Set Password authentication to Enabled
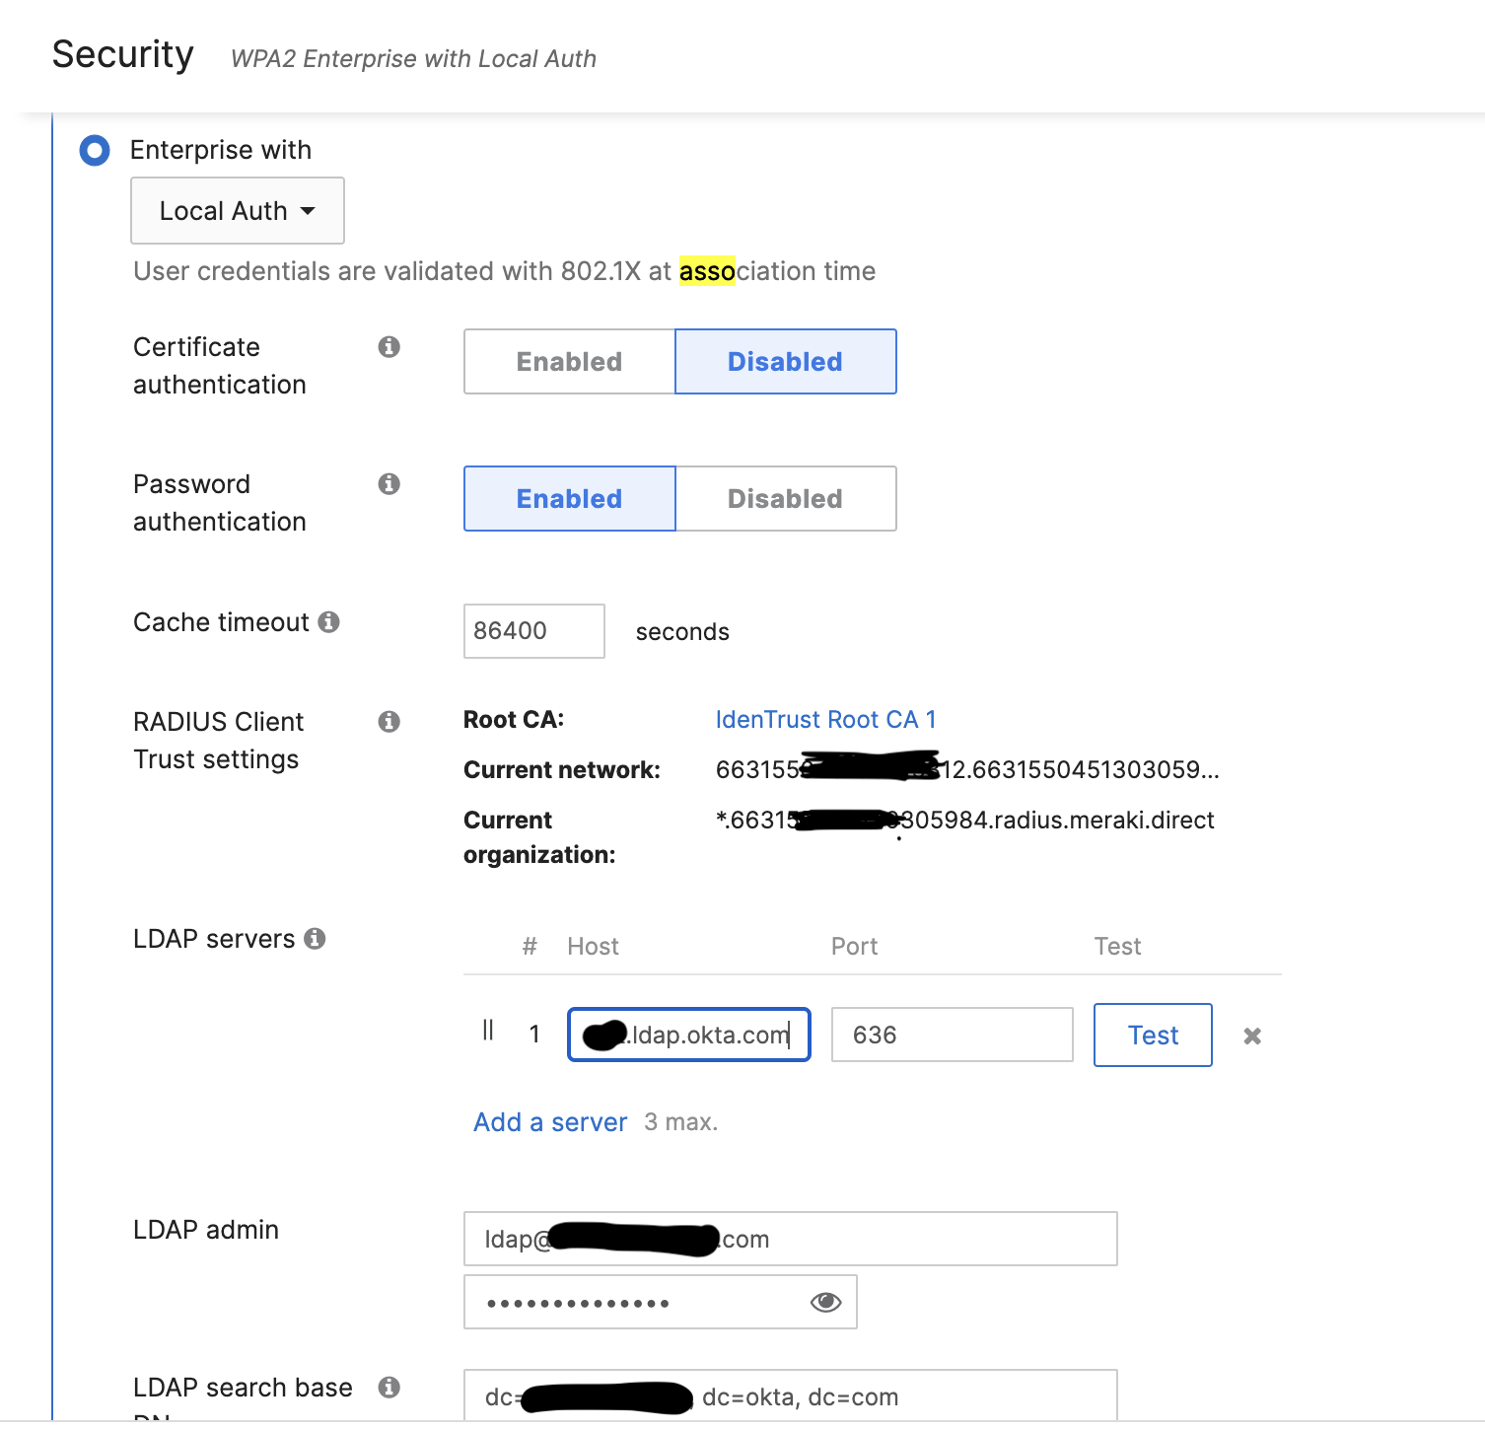Image resolution: width=1485 pixels, height=1430 pixels. [x=569, y=499]
